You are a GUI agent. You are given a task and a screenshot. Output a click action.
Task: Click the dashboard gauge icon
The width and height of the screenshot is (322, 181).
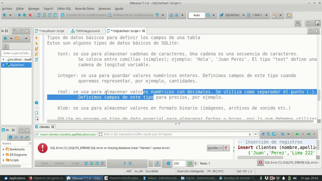(x=171, y=15)
